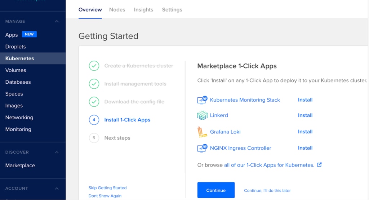
Task: Click step 4 circle icon
Action: tap(94, 120)
